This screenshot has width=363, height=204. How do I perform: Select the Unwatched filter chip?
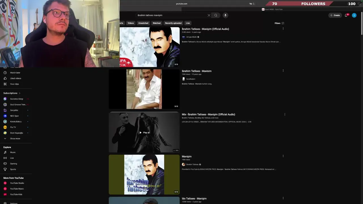(143, 23)
